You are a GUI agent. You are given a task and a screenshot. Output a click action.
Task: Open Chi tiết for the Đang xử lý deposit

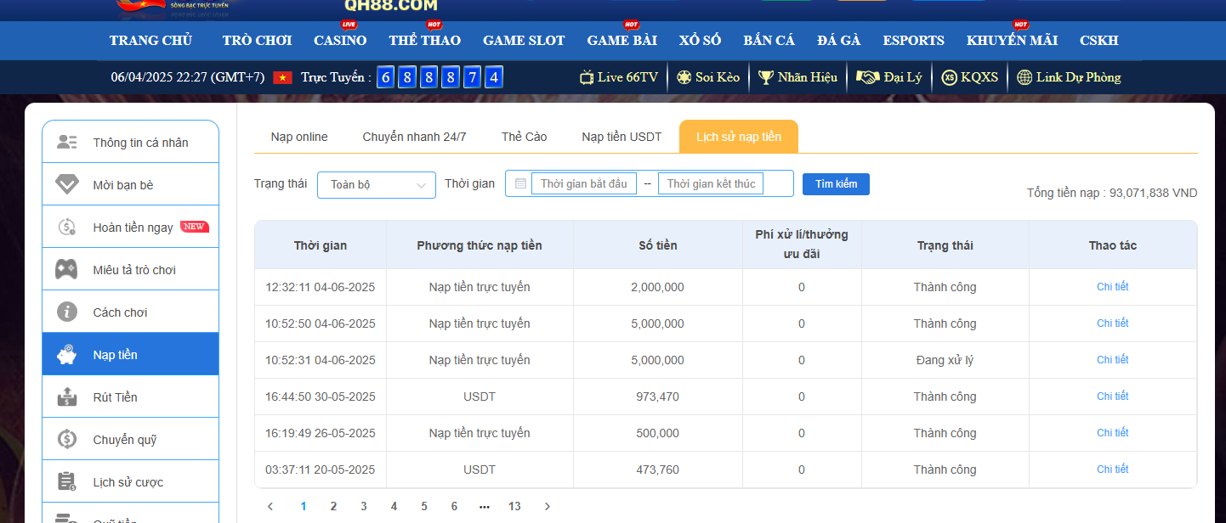(1112, 360)
